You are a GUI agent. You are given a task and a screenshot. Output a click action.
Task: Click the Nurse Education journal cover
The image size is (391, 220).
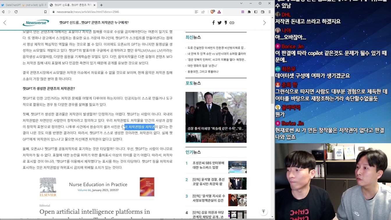tap(147, 187)
